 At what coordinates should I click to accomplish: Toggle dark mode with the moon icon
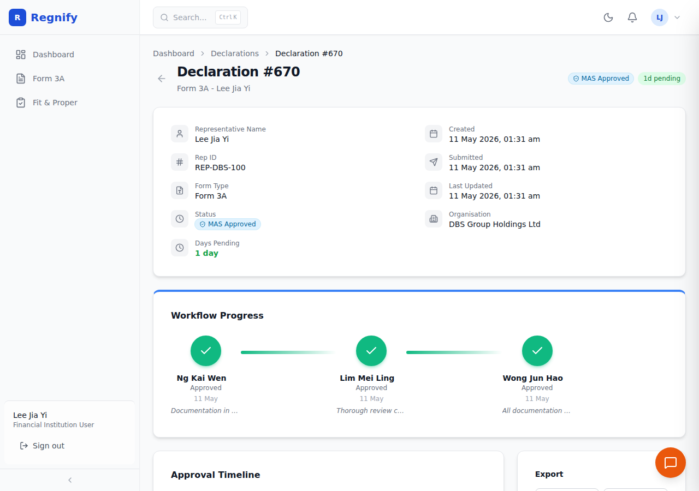pos(608,17)
